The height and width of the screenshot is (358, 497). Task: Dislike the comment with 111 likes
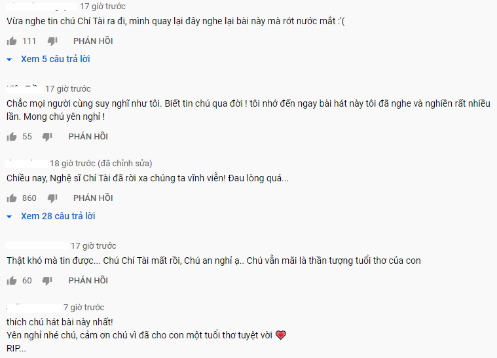[52, 41]
